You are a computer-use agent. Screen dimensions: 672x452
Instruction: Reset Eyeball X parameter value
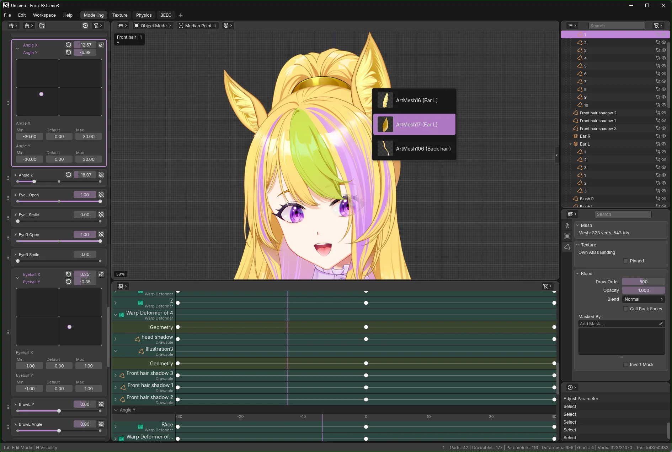coord(69,274)
